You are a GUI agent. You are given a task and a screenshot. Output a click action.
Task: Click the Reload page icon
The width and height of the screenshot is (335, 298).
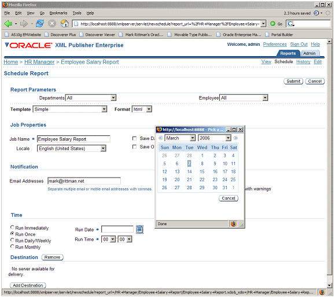40,24
